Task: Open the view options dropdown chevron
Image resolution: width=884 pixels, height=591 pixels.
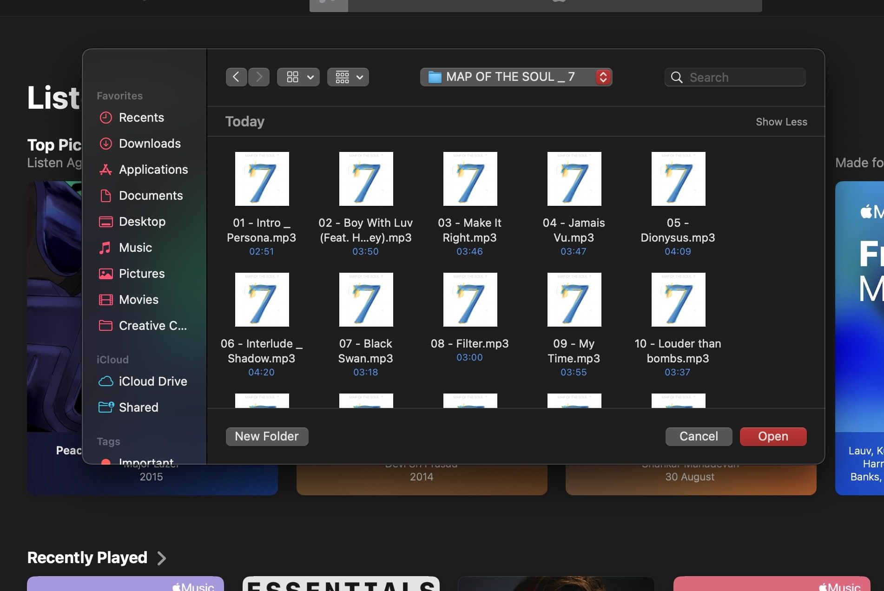Action: point(310,77)
